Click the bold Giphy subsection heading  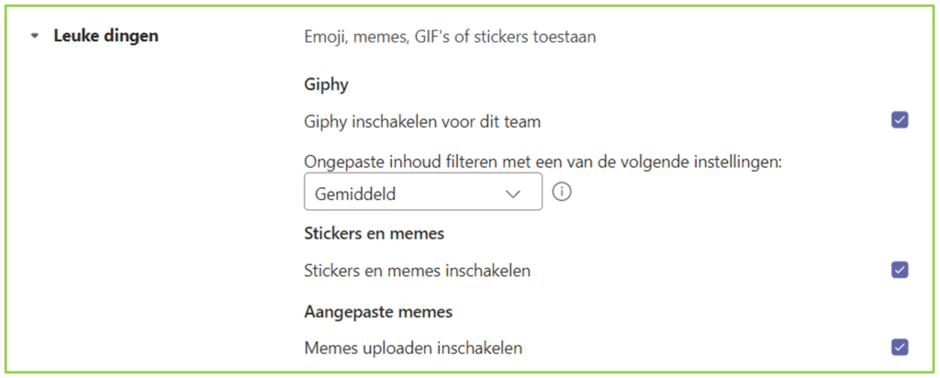326,85
